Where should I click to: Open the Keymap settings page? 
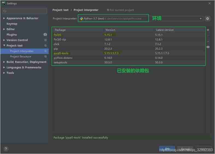click(12, 24)
